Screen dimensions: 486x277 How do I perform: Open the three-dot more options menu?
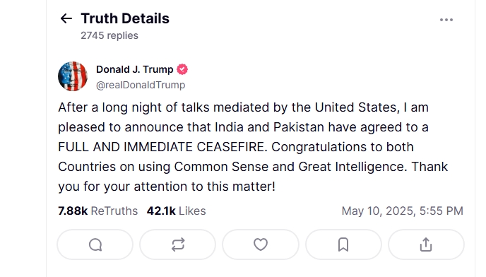pos(446,20)
